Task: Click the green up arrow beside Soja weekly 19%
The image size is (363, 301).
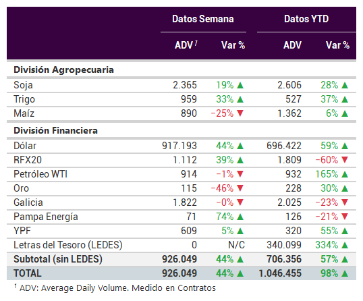Action: pyautogui.click(x=240, y=85)
